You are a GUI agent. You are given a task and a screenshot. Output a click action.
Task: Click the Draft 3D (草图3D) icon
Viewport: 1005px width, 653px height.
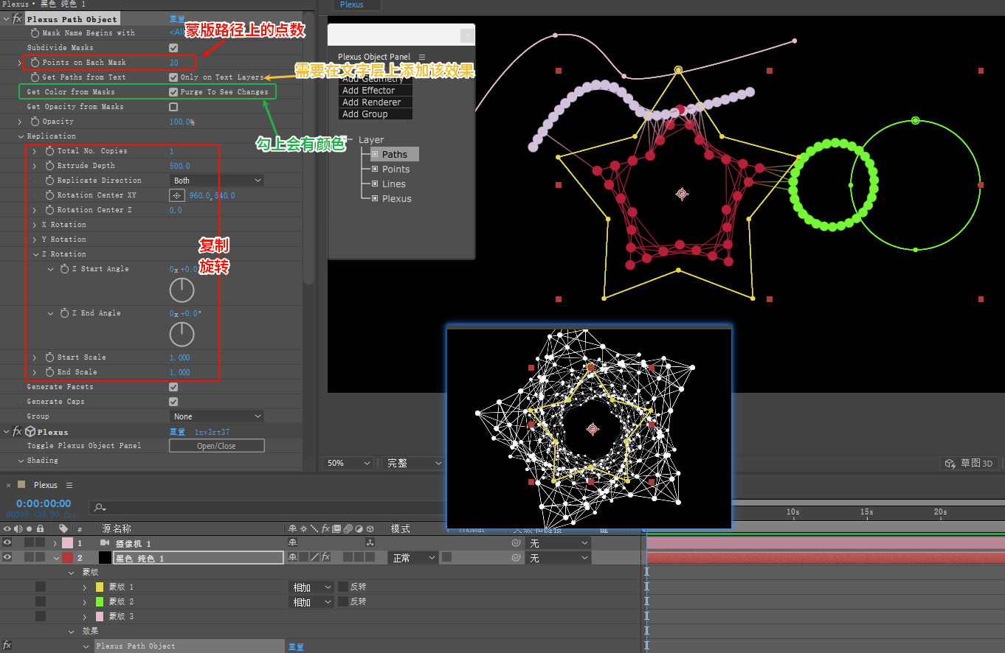pos(950,464)
